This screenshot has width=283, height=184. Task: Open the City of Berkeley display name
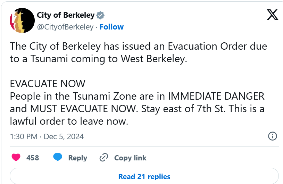tap(66, 15)
